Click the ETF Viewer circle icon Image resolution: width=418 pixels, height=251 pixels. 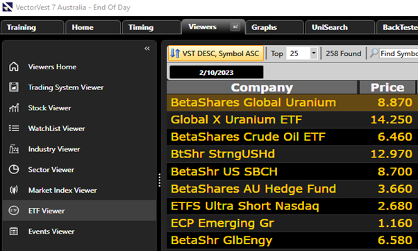14,211
